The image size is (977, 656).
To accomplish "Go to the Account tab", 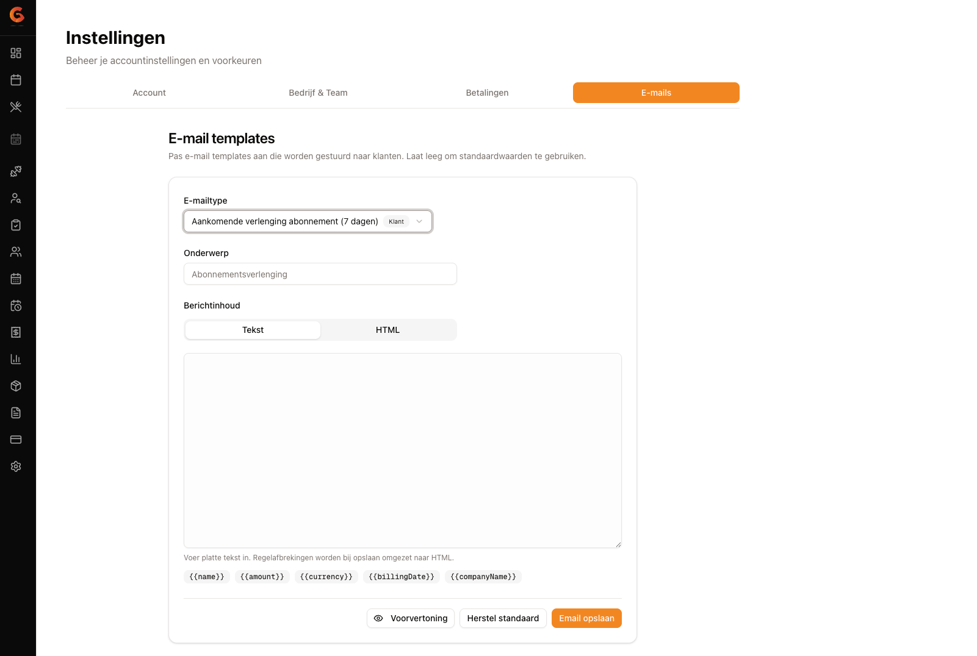I will (x=150, y=93).
